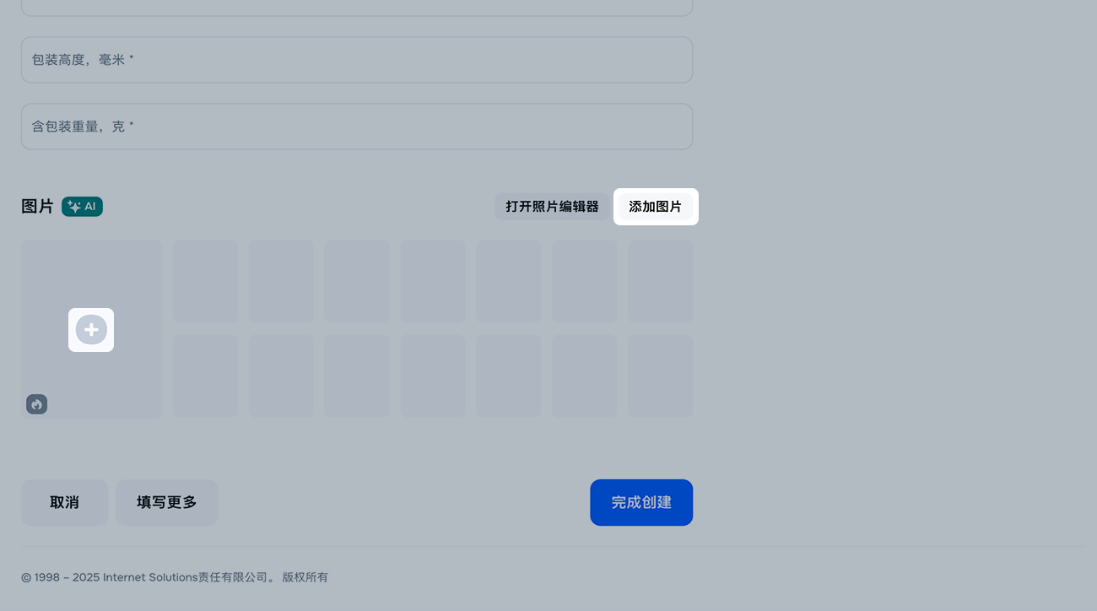
Task: Click the flame icon on the main image slot
Action: click(x=36, y=404)
